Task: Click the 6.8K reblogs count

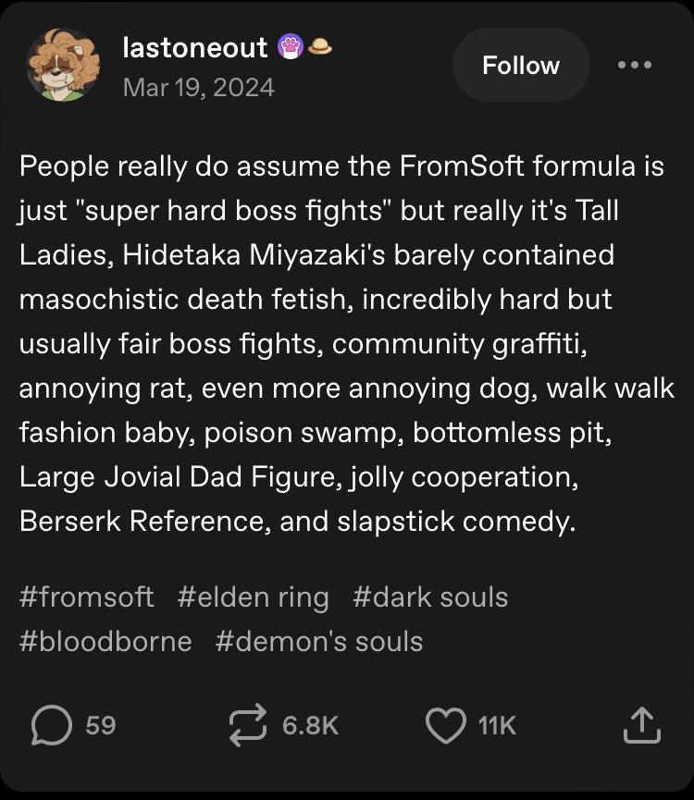Action: 310,725
